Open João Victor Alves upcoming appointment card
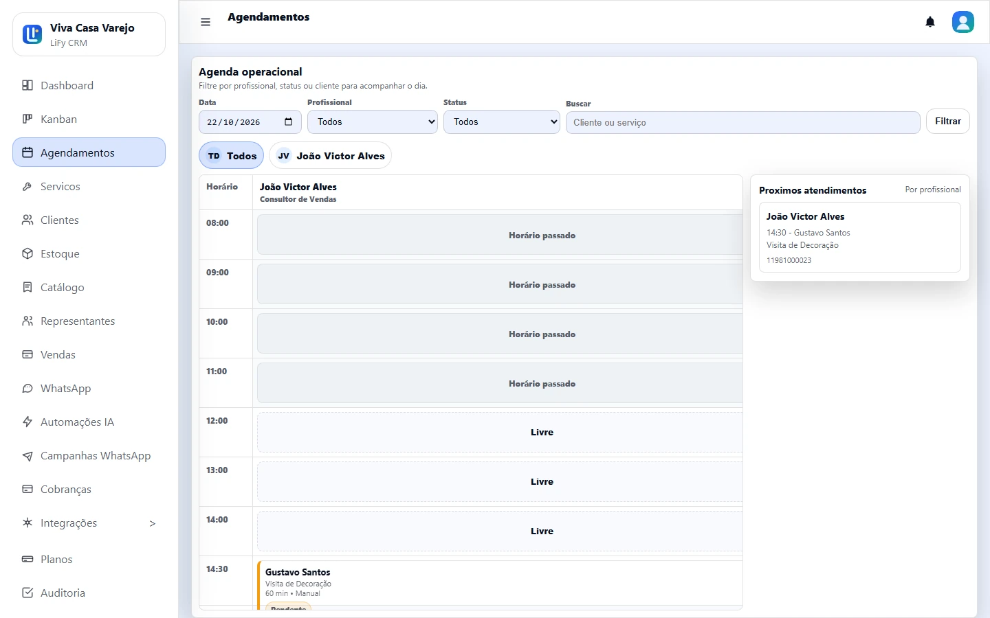This screenshot has height=618, width=990. coord(860,238)
